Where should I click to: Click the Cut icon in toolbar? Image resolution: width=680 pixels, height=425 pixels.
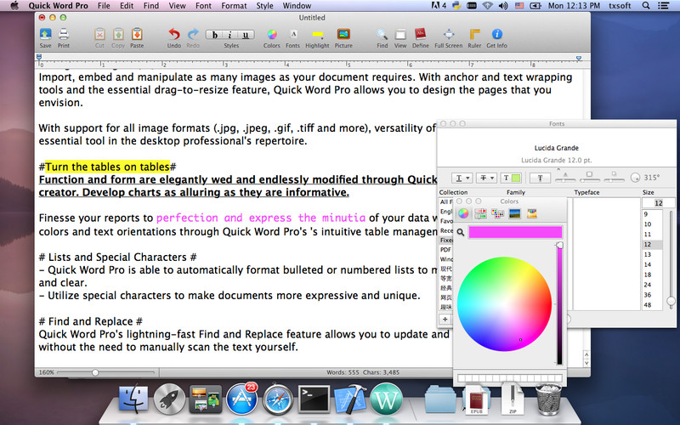coord(99,34)
